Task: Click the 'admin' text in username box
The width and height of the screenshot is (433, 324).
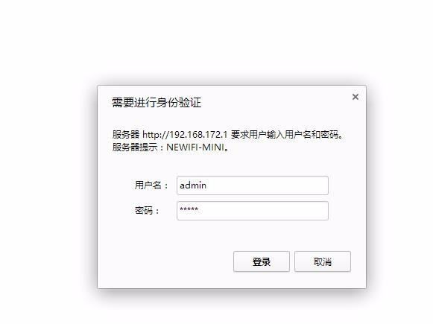Action: pyautogui.click(x=193, y=185)
